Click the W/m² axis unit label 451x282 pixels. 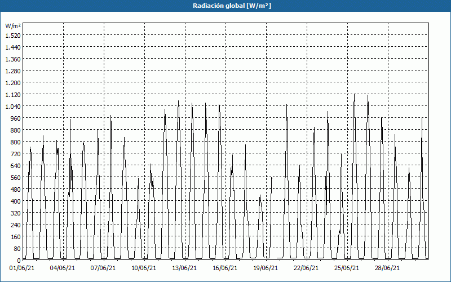(x=13, y=26)
